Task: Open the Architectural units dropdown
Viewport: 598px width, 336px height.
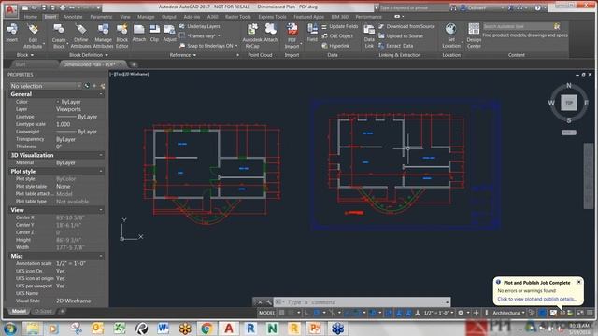Action: click(x=508, y=313)
